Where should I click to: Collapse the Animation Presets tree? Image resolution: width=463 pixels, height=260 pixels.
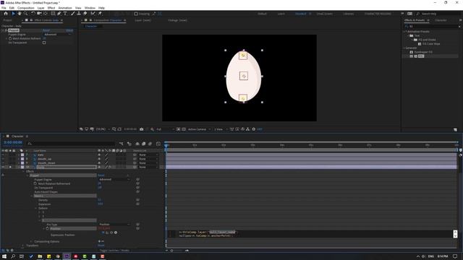pyautogui.click(x=404, y=32)
